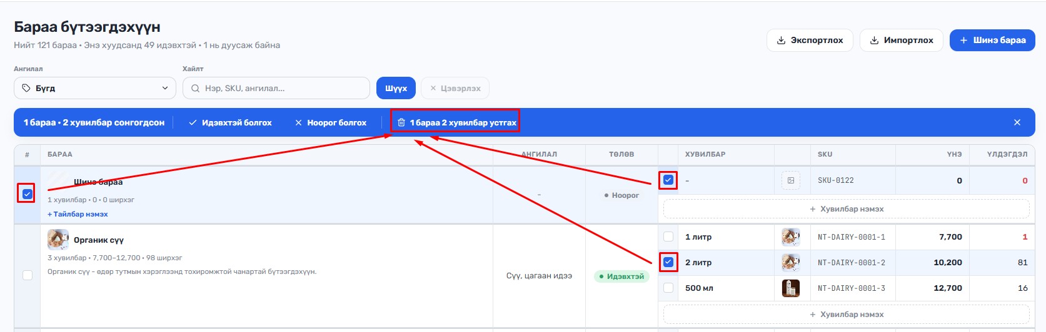Click the АНГИЛАЛ column header
Image resolution: width=1046 pixels, height=332 pixels.
tap(539, 154)
